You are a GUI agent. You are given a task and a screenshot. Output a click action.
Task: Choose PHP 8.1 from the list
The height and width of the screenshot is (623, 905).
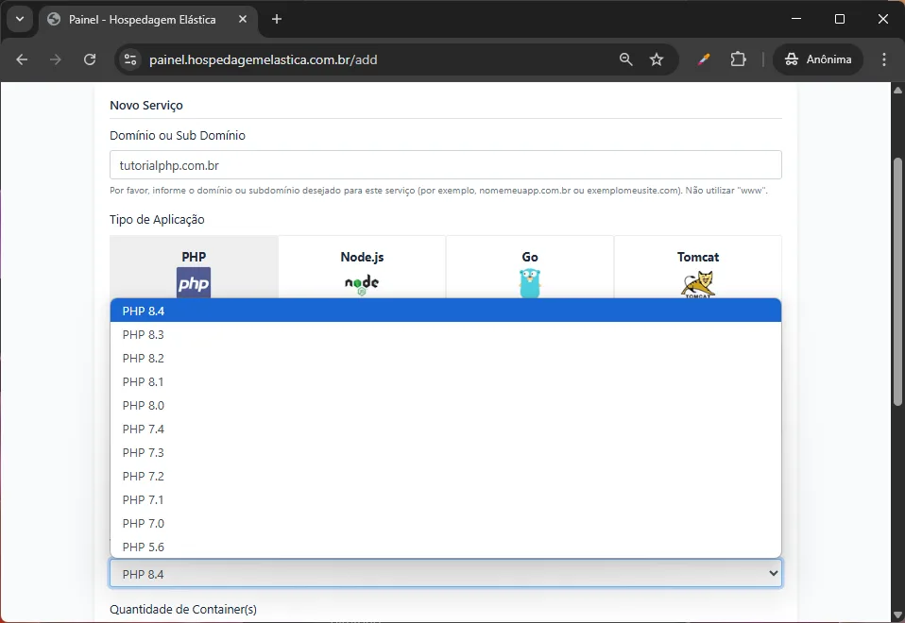[x=446, y=382]
